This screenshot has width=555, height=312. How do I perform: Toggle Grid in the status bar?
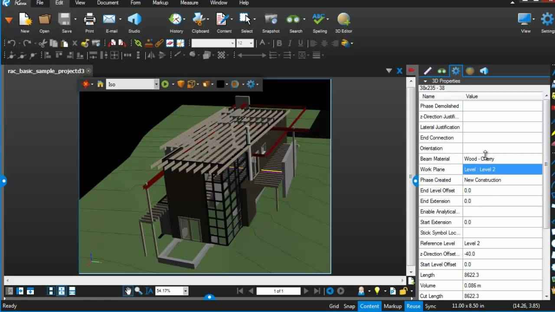click(x=334, y=306)
